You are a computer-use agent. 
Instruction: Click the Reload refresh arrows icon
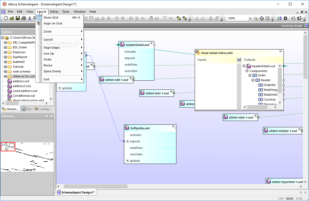[x=285, y=18]
